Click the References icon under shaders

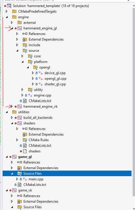coord(25,129)
